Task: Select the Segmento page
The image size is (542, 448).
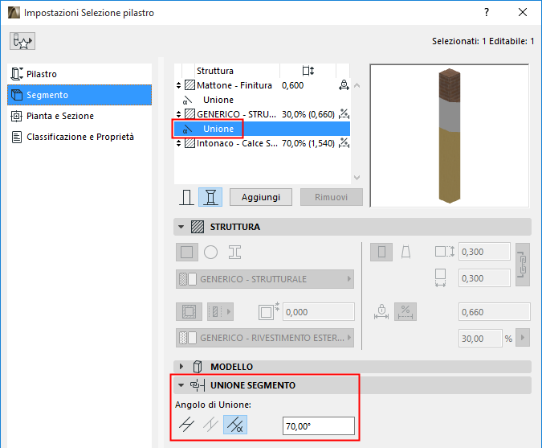Action: (79, 95)
